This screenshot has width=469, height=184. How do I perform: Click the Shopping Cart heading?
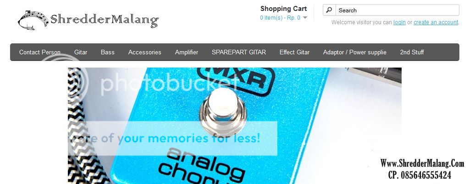point(283,9)
